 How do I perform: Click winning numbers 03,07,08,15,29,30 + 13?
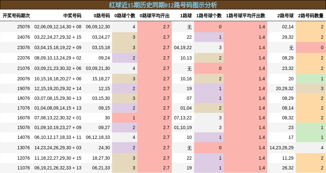point(58,98)
